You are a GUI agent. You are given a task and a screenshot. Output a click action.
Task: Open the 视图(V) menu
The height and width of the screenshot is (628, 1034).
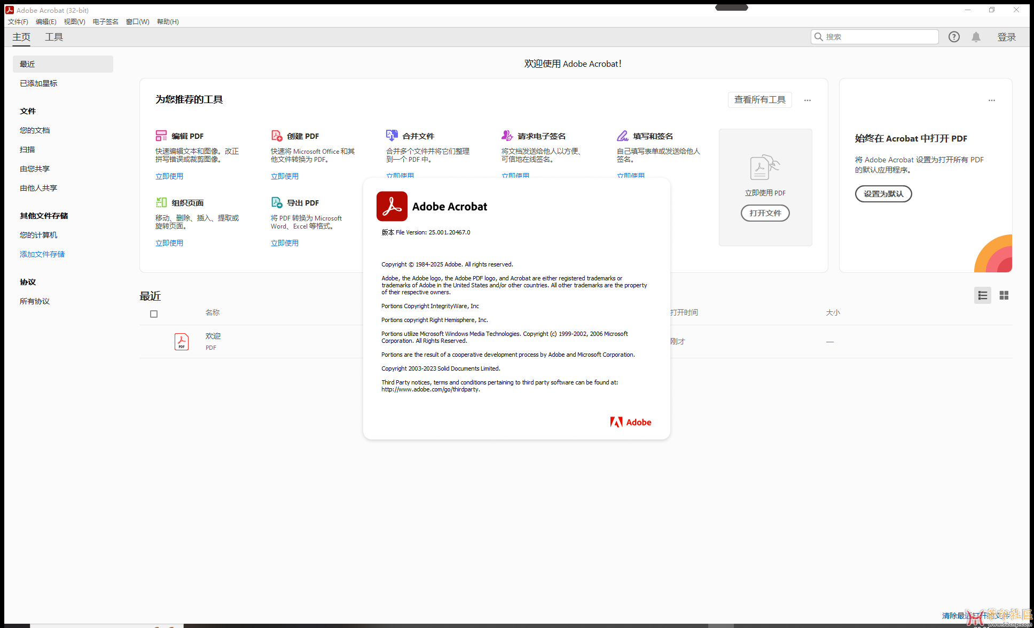(x=74, y=22)
